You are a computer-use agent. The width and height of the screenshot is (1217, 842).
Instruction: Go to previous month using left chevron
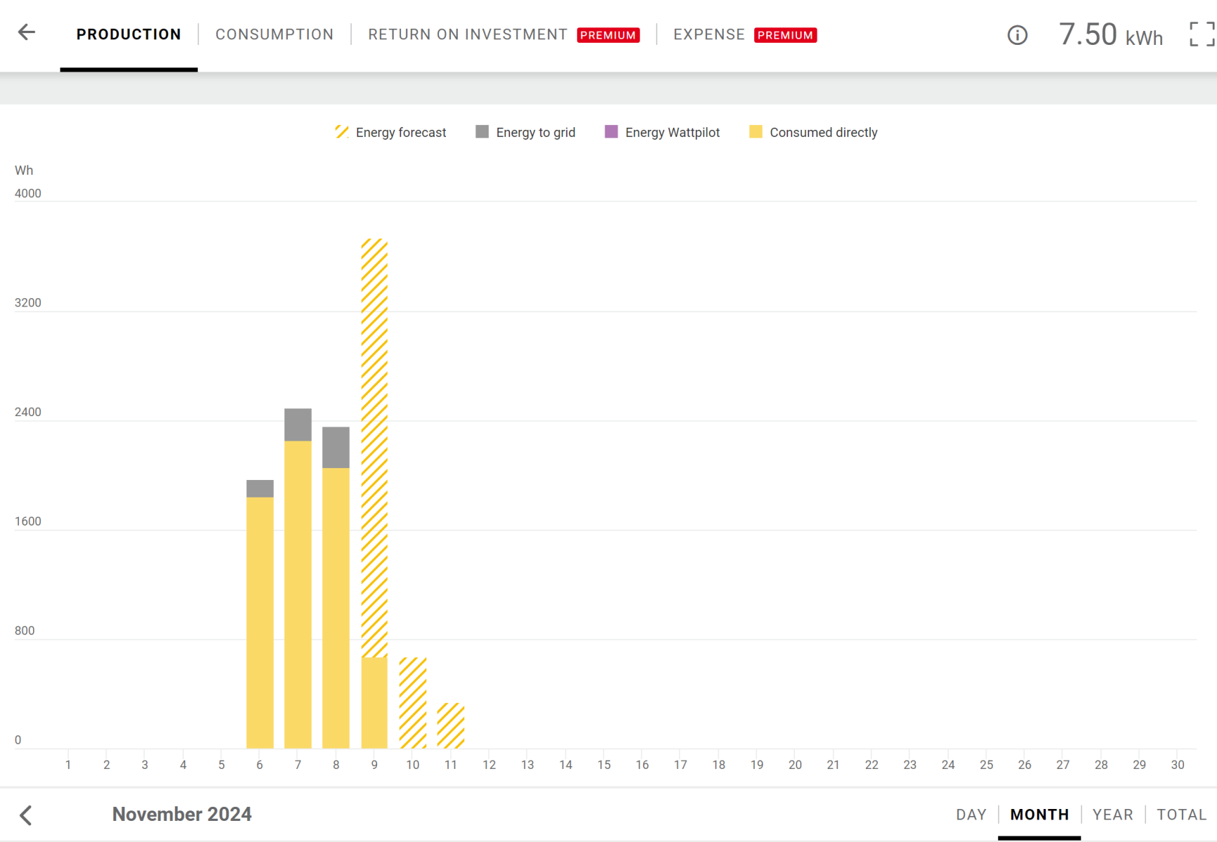[x=26, y=815]
